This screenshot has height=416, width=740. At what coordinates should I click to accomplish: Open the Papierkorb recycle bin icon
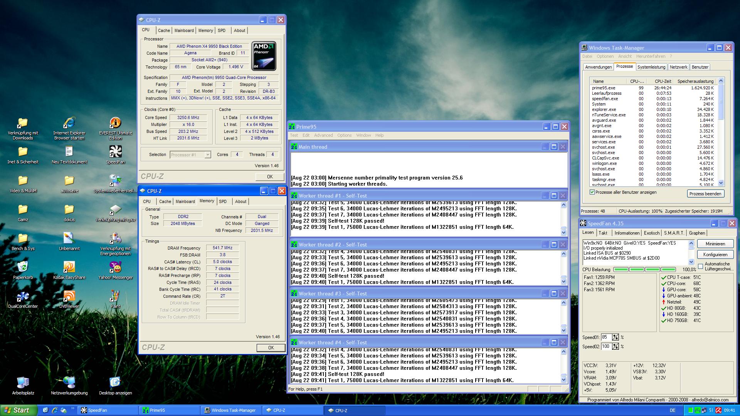point(23,267)
